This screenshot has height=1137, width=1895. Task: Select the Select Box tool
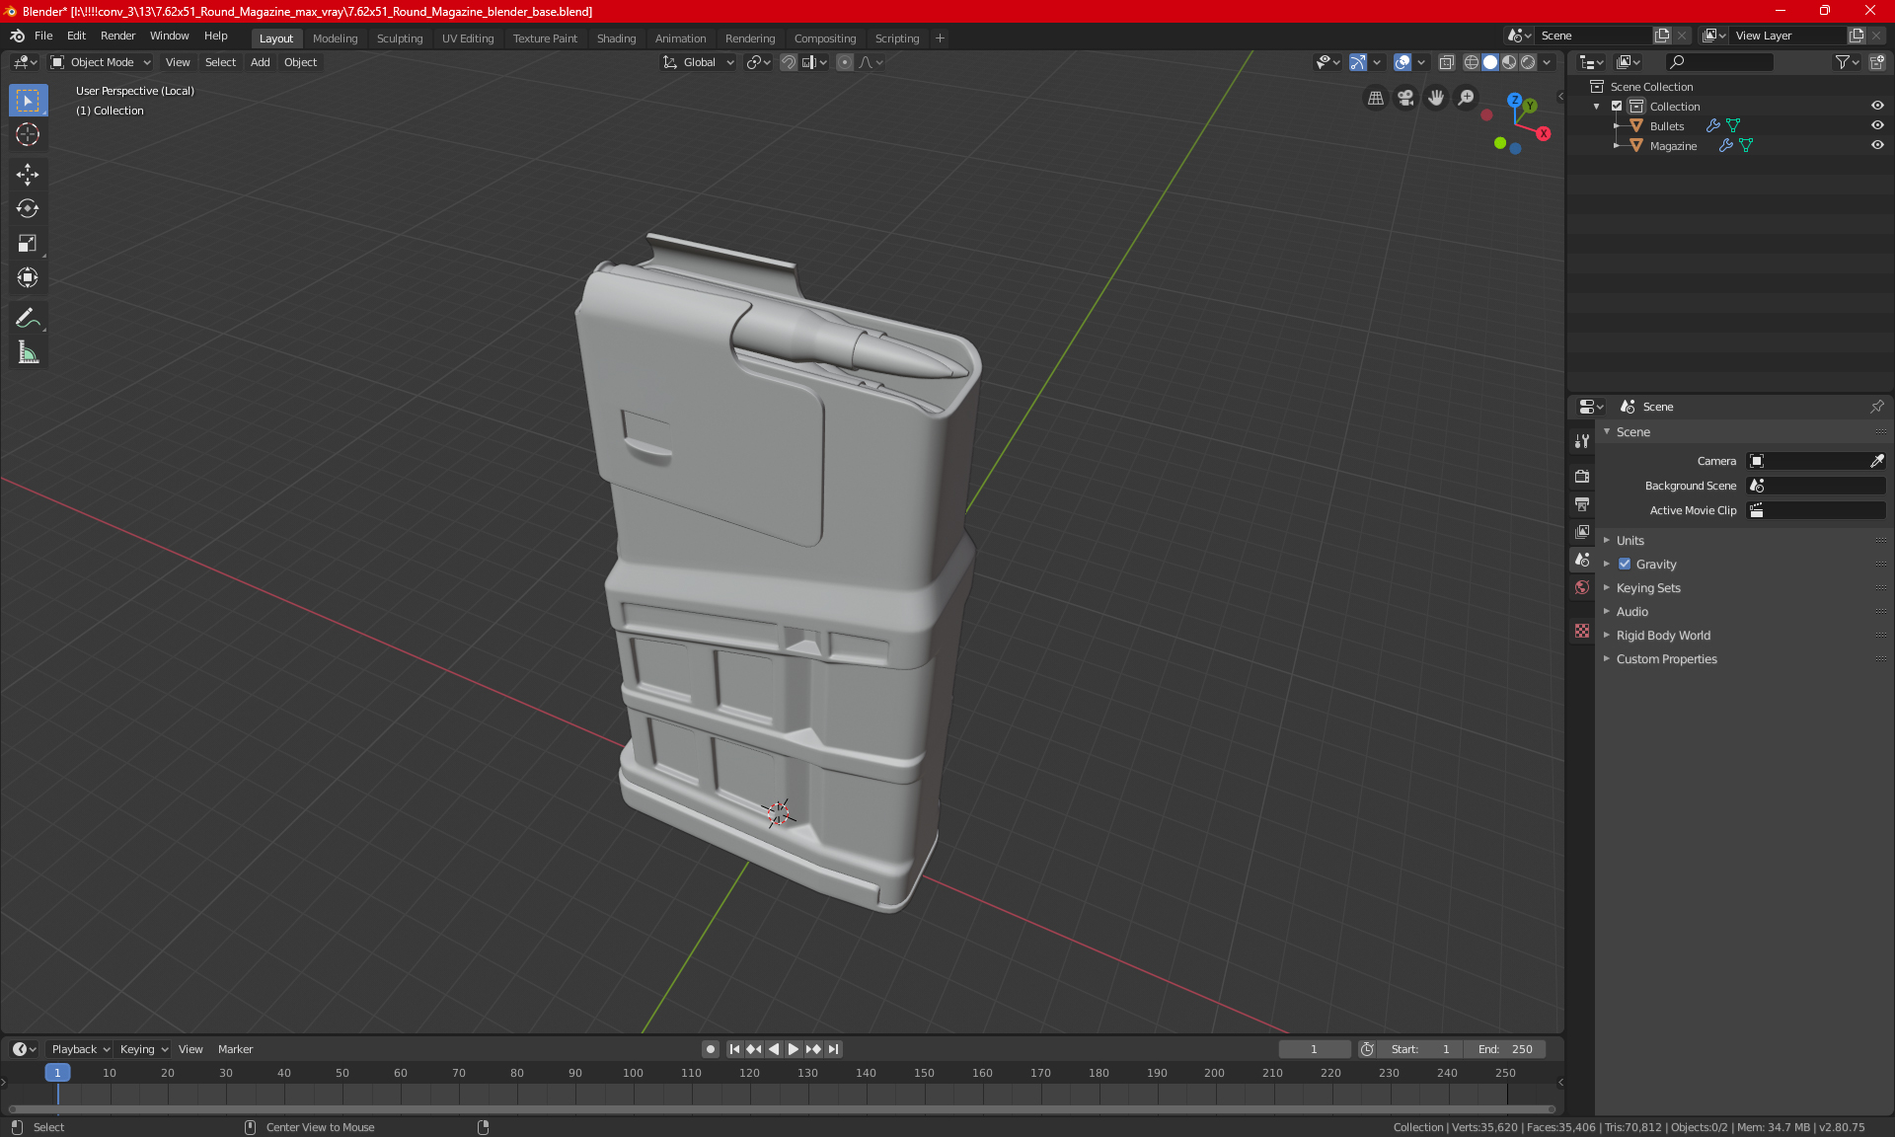tap(28, 101)
